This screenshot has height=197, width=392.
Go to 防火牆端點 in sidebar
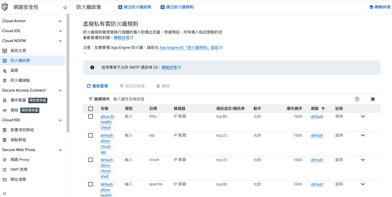click(x=20, y=80)
